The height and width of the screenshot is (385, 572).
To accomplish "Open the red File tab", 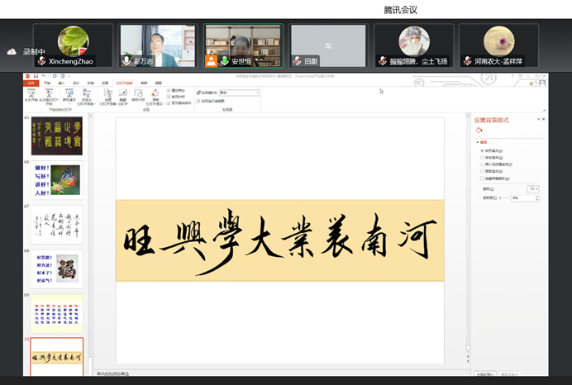I will point(30,83).
